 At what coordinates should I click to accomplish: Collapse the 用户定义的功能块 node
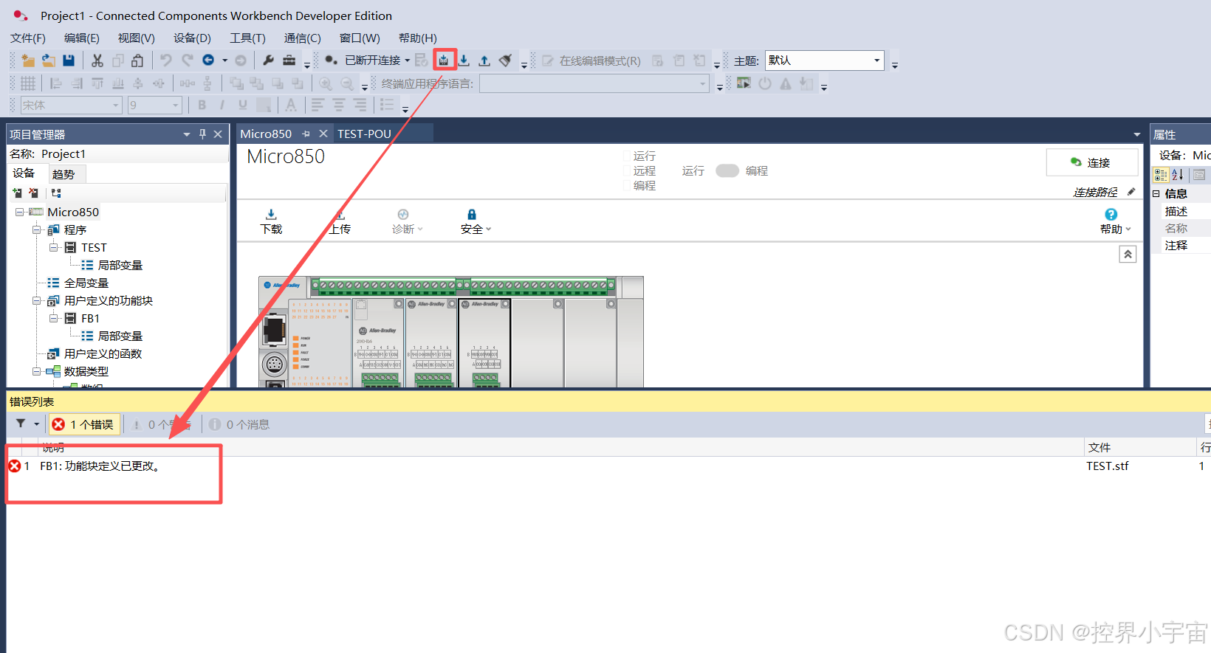point(36,300)
